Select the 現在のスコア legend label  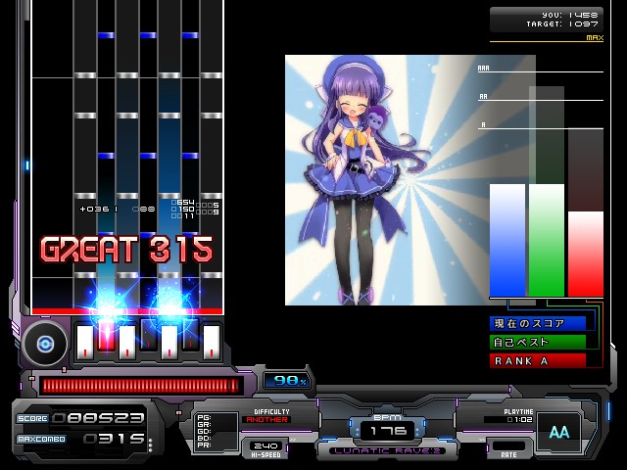pyautogui.click(x=538, y=323)
